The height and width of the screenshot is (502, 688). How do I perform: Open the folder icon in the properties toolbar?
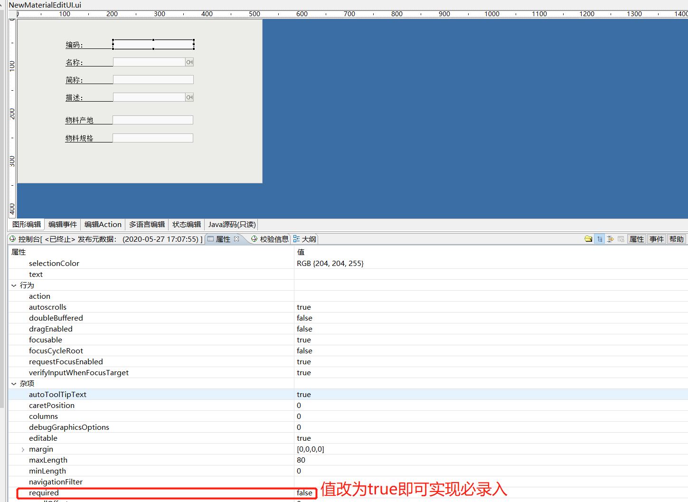click(x=588, y=239)
